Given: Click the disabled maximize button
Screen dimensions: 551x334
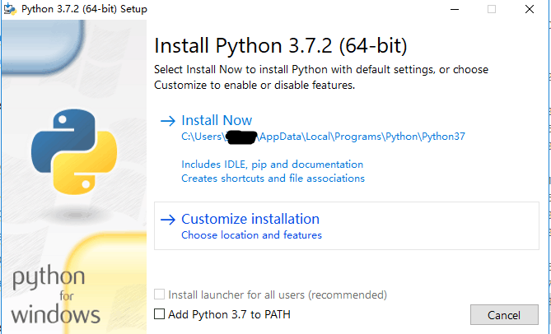Looking at the screenshot, I should [492, 9].
